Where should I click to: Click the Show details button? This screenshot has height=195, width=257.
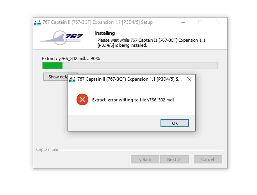point(56,76)
